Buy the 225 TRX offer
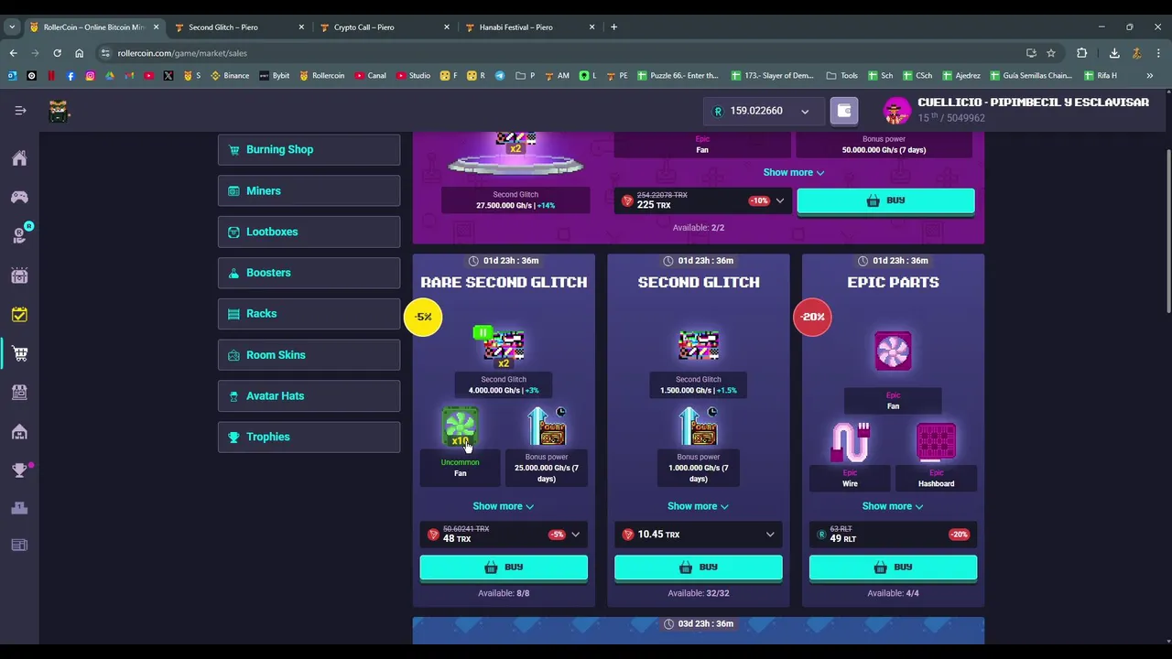The width and height of the screenshot is (1172, 659). (x=885, y=200)
